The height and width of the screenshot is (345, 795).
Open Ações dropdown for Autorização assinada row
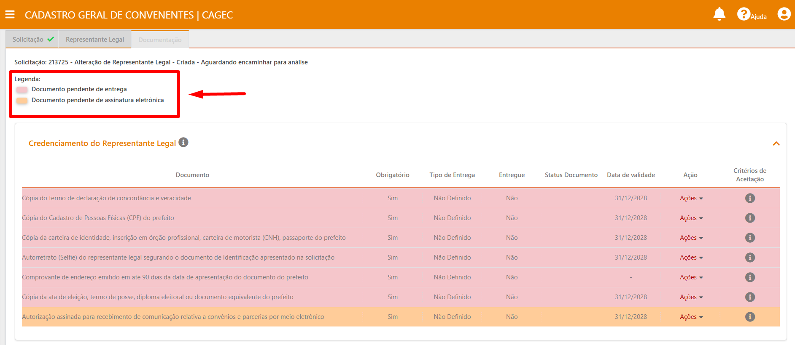(691, 317)
